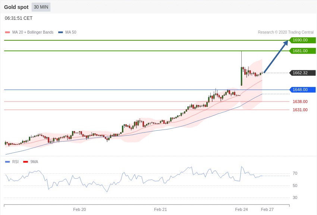This screenshot has width=317, height=215.
Task: Click the red 9MA legend swatch
Action: (x=26, y=162)
